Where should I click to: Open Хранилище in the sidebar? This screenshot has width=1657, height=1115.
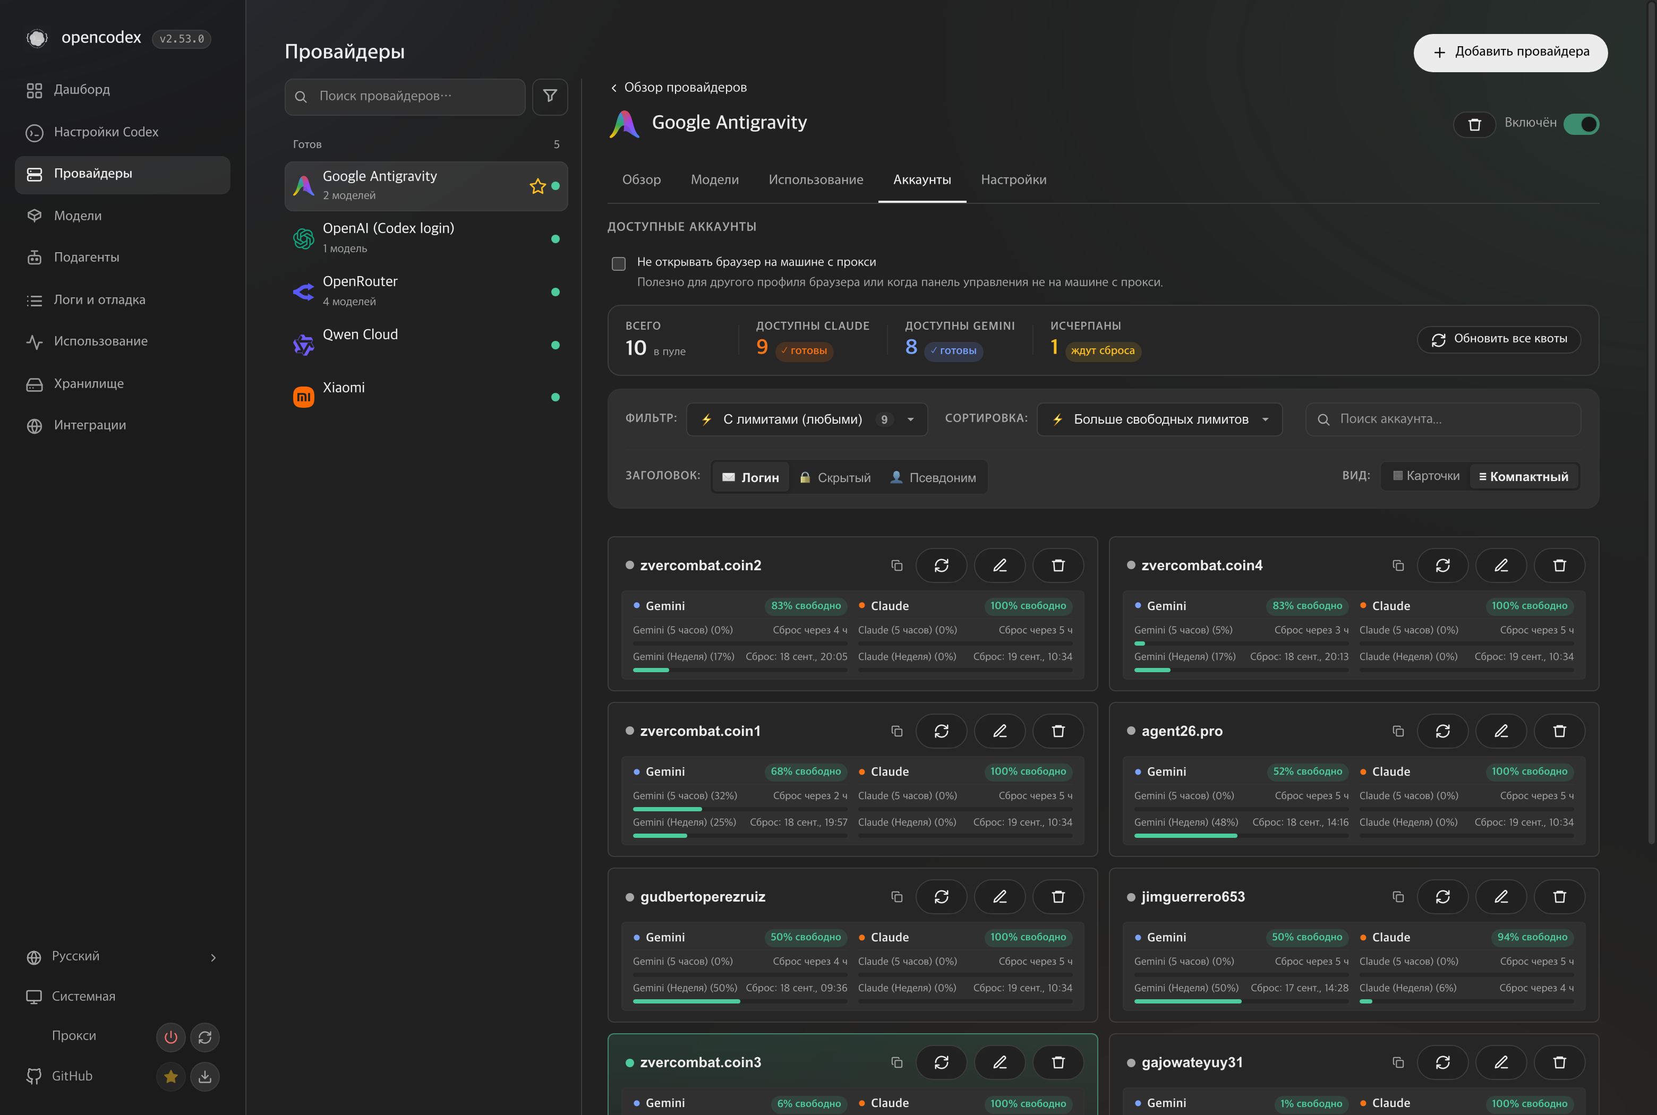[122, 384]
